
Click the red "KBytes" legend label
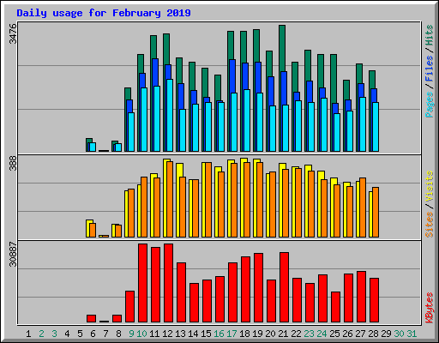[x=430, y=308]
